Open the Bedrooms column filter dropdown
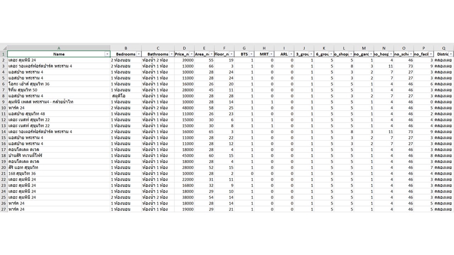The width and height of the screenshot is (454, 255). (x=139, y=54)
